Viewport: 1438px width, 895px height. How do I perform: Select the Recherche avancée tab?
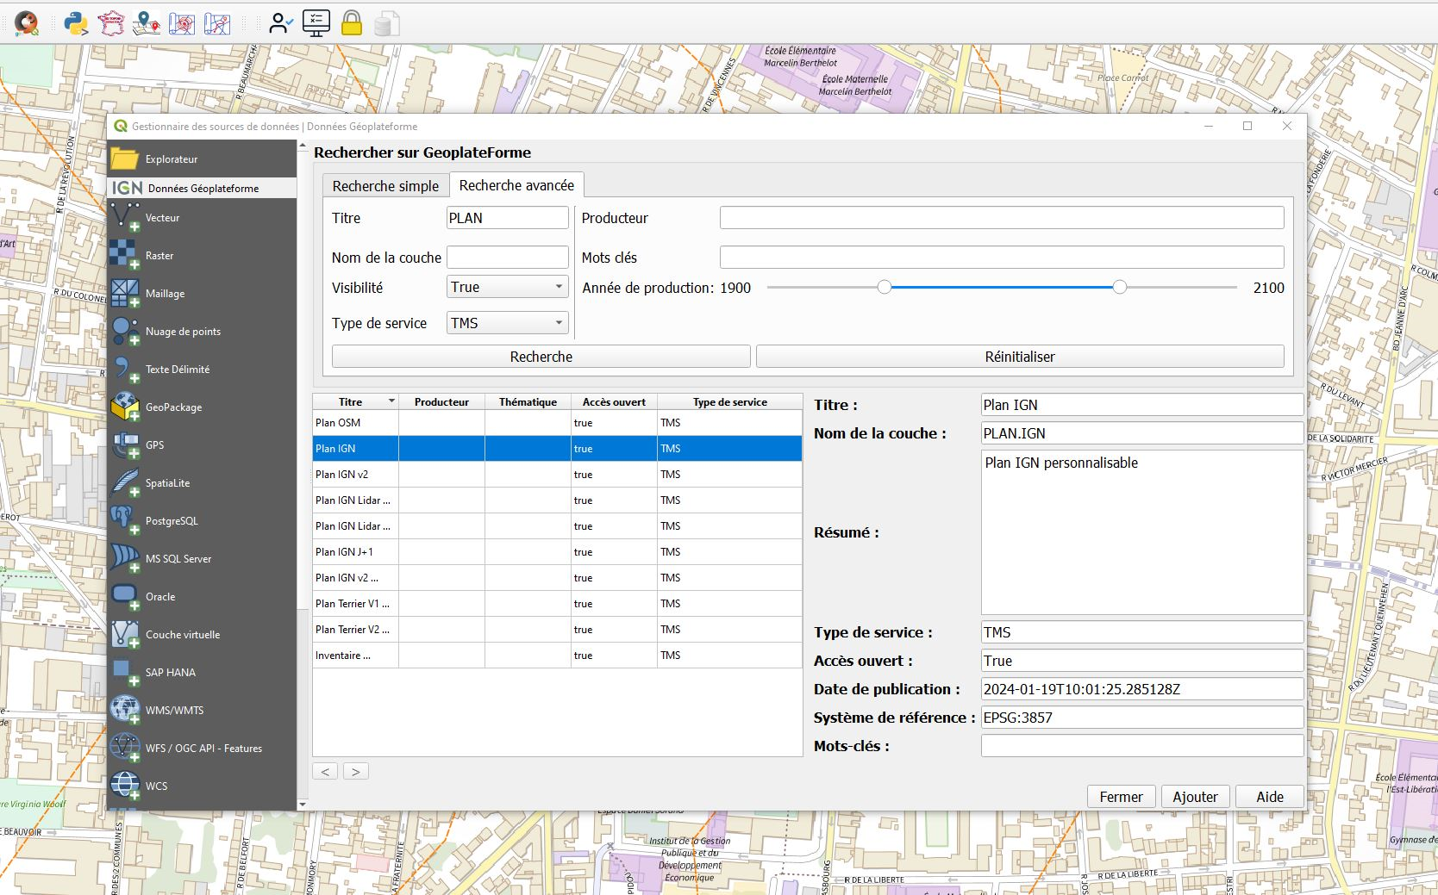coord(516,185)
